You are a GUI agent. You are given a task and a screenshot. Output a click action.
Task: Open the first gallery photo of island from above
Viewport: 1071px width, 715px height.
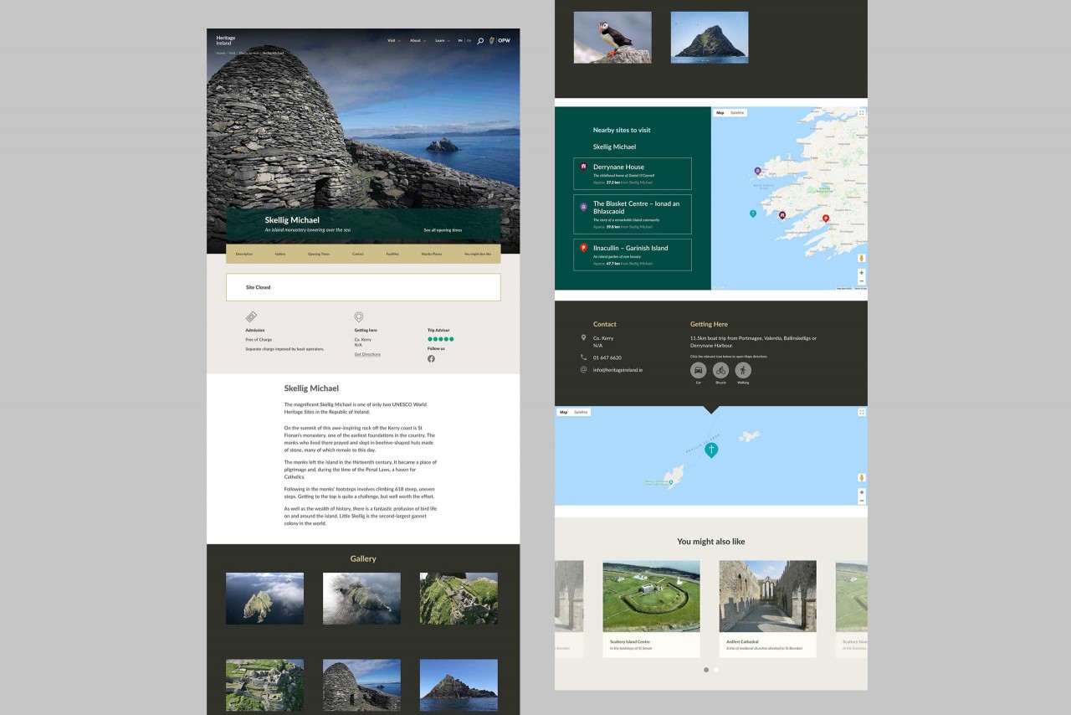click(x=264, y=598)
